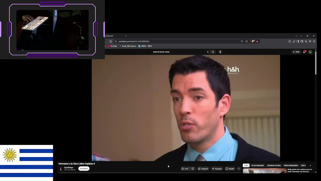Viewport: 321px width, 181px height.
Task: Open the browser extensions puzzle icon
Action: coord(290,41)
